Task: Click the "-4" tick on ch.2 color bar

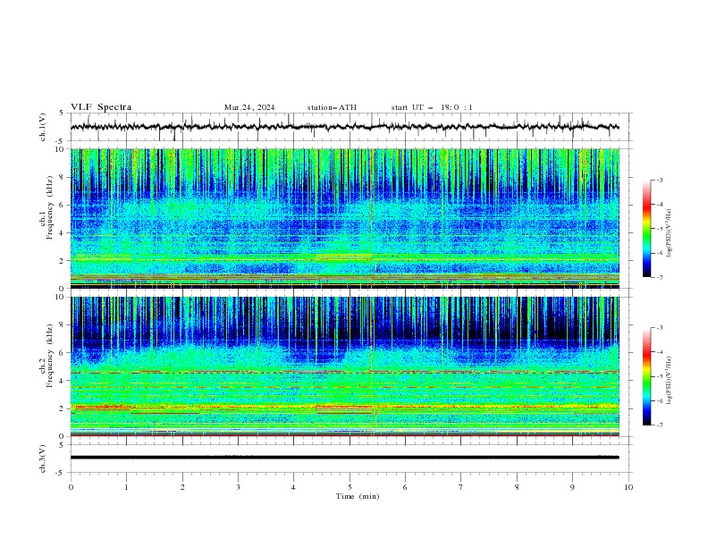Action: pyautogui.click(x=660, y=352)
